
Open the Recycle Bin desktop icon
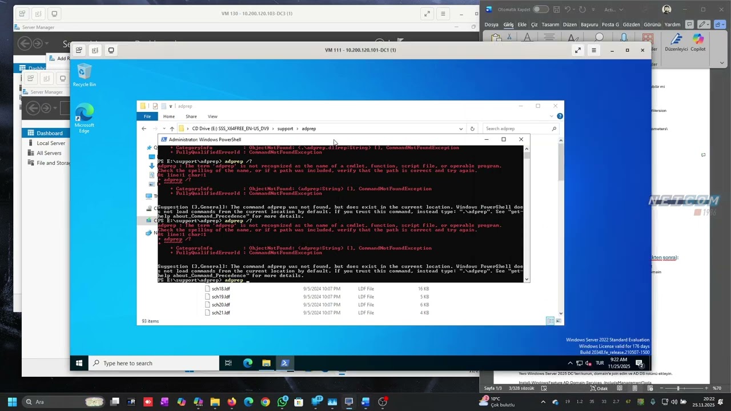[x=85, y=75]
